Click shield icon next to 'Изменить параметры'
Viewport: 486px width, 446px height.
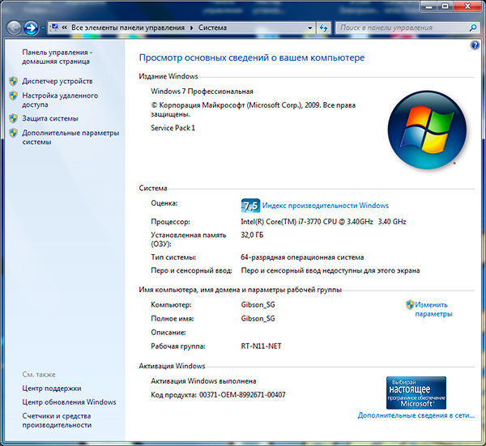[410, 305]
